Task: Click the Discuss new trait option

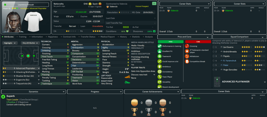Action: tap(142, 75)
